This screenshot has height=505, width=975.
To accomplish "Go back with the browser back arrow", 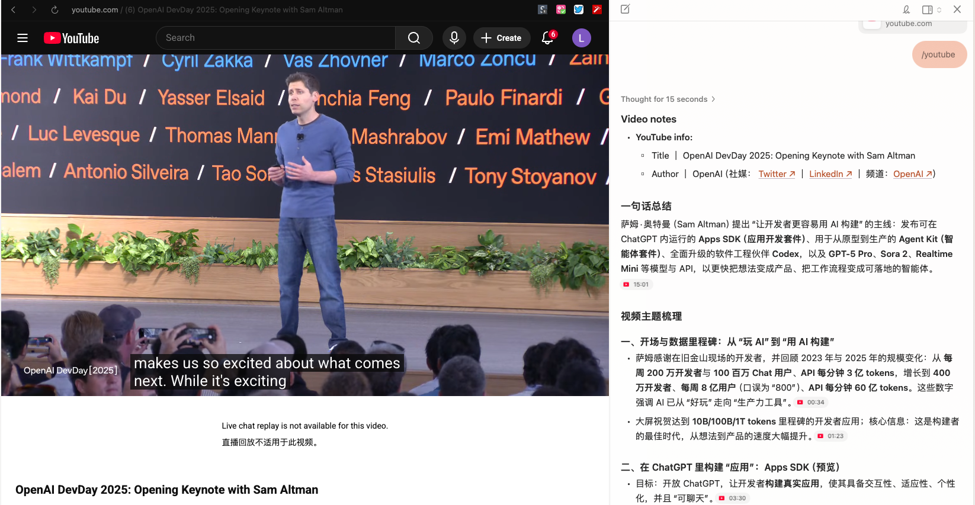I will click(x=14, y=9).
